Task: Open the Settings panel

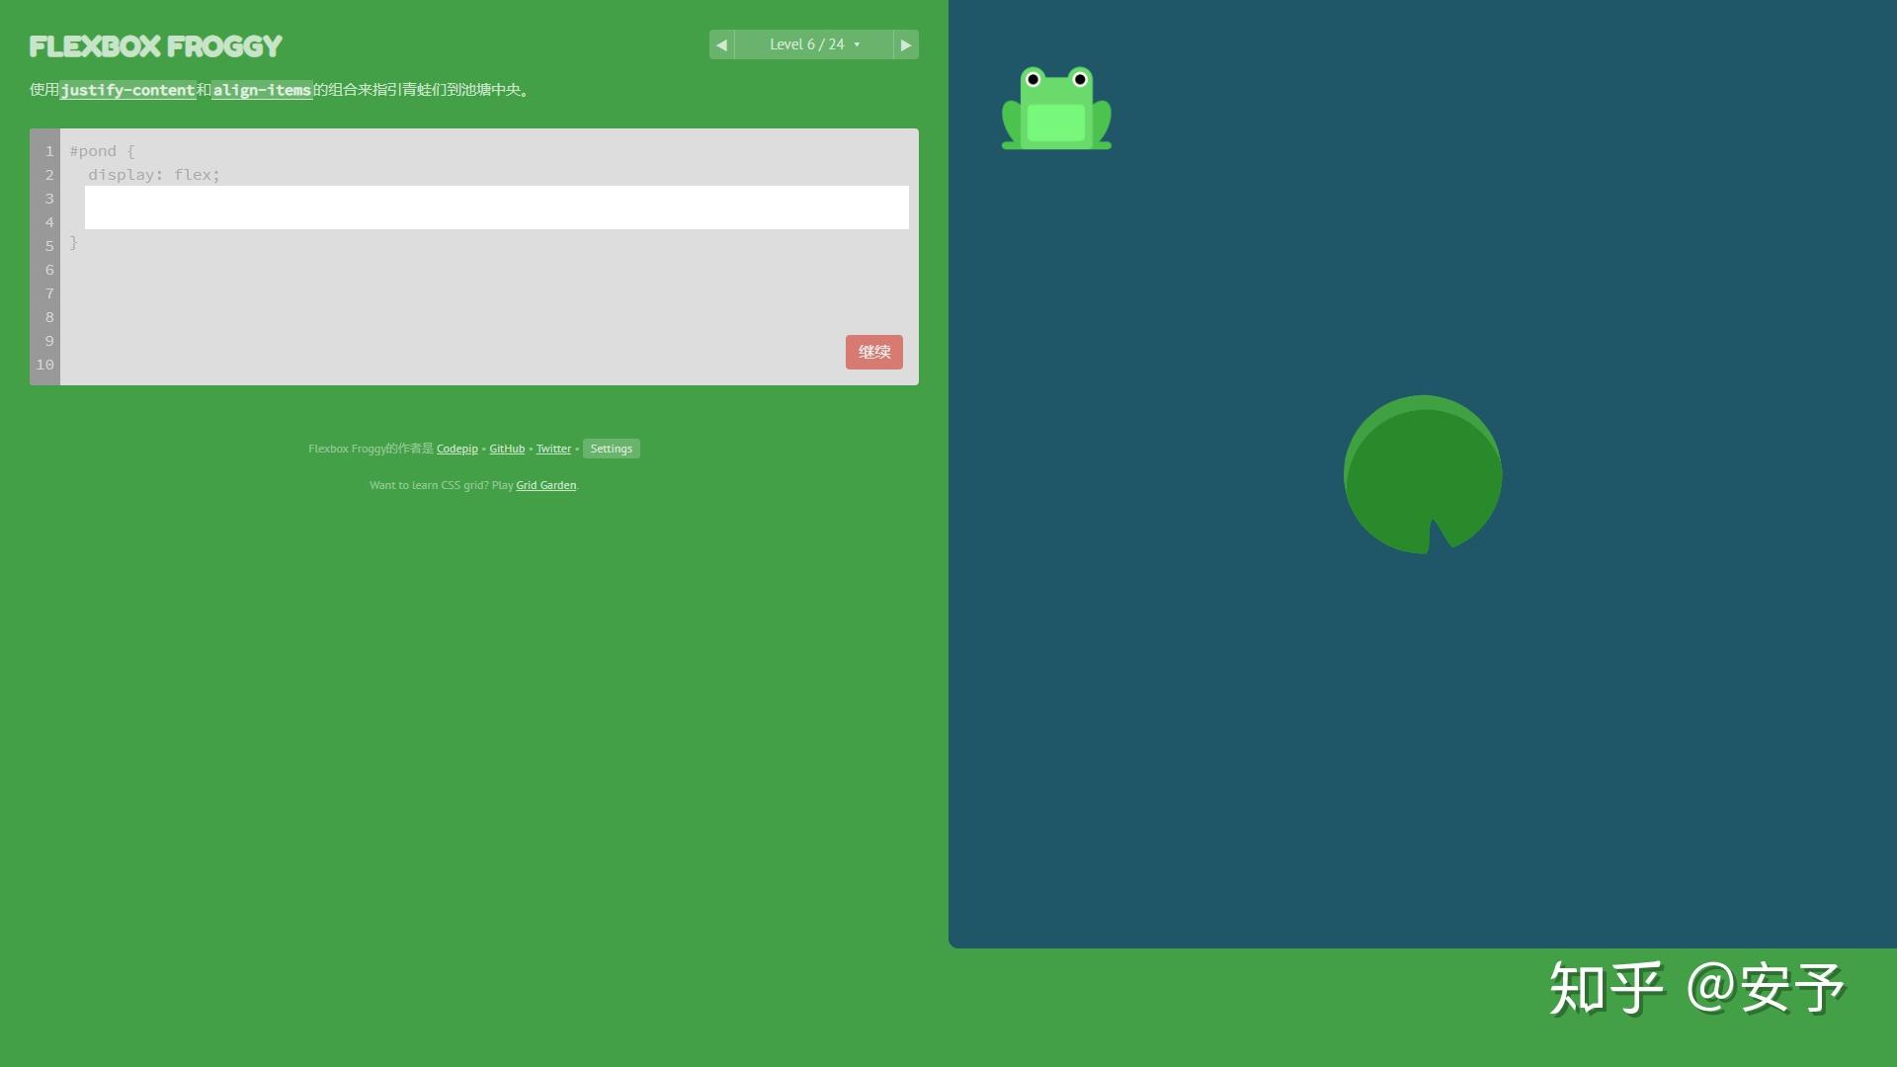Action: tap(611, 449)
